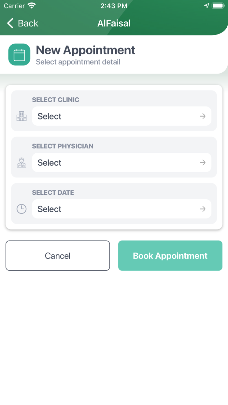The image size is (228, 405).
Task: Tap the arrow in the physician field
Action: click(x=203, y=162)
